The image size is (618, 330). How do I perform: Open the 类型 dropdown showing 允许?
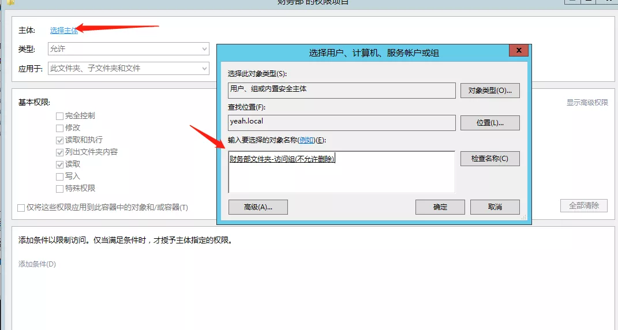(128, 49)
